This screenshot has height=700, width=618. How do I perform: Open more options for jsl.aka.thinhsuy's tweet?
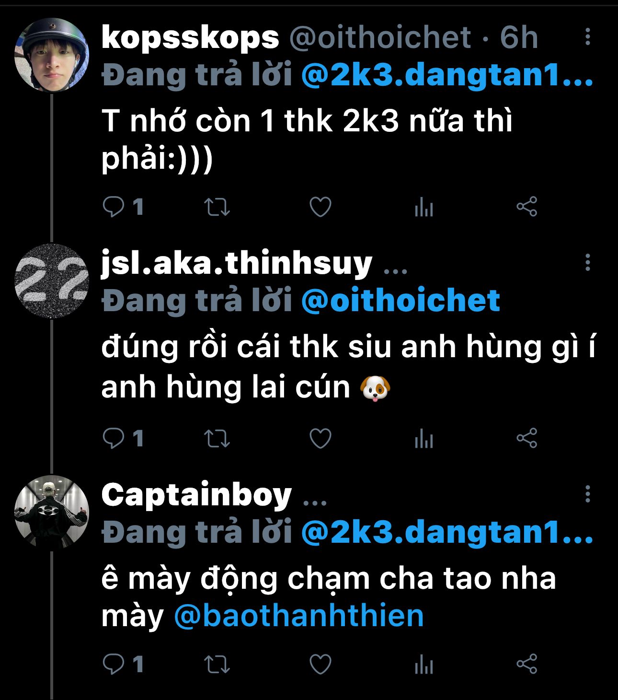(x=587, y=263)
